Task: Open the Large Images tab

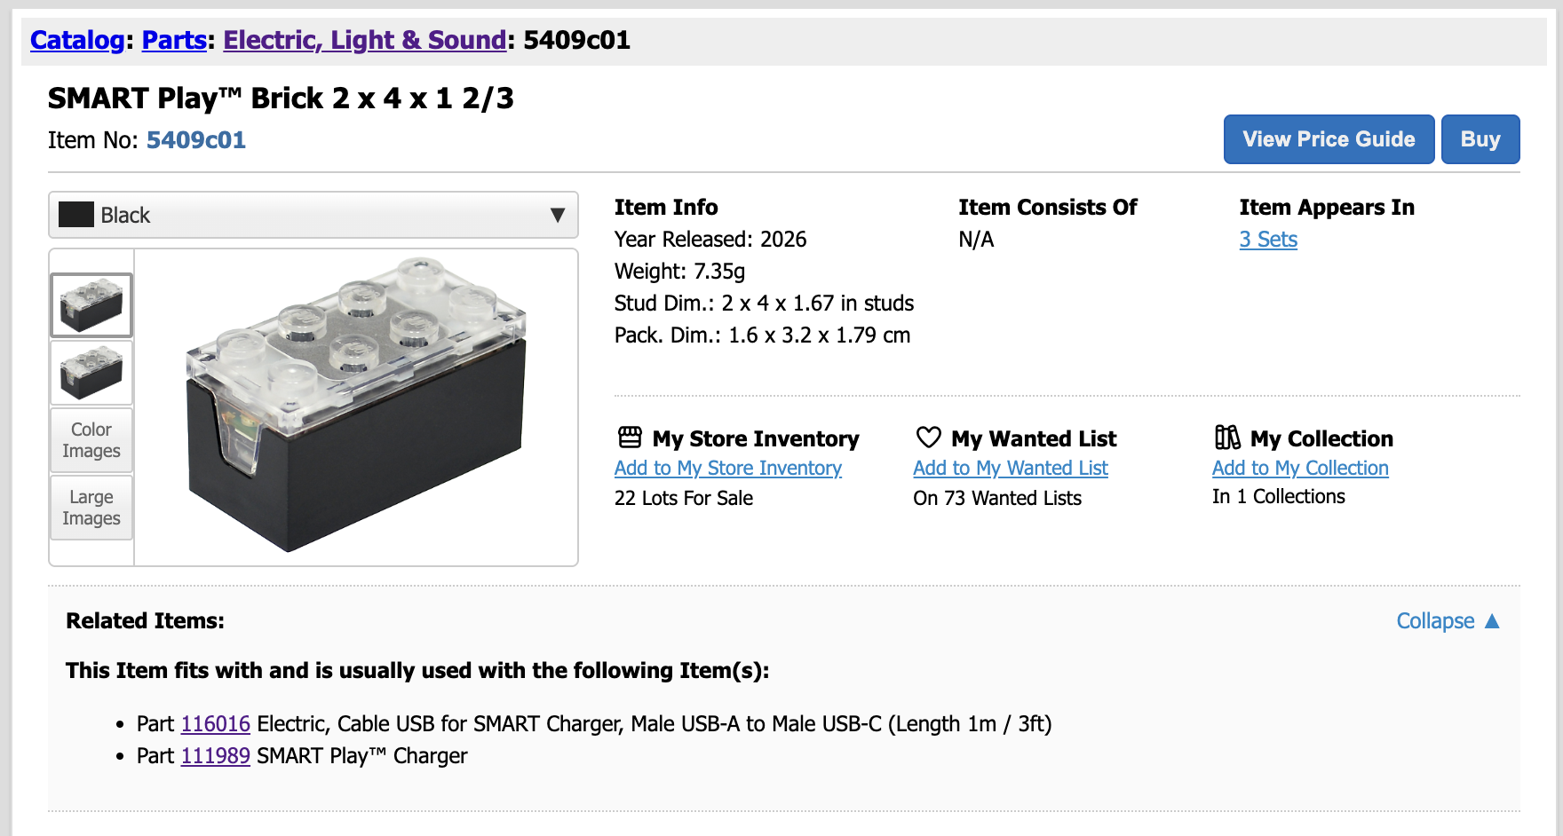Action: (91, 508)
